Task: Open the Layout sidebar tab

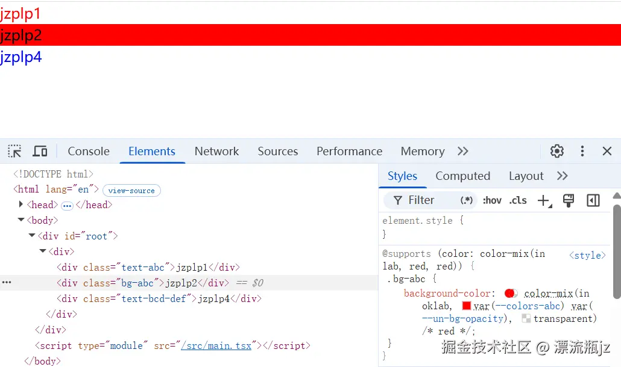Action: (x=526, y=176)
